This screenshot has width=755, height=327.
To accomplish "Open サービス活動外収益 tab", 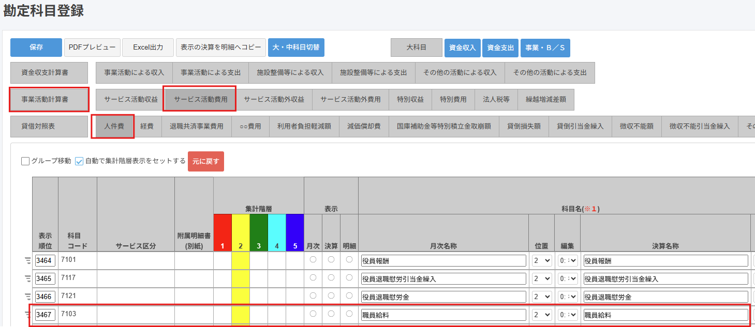I will [274, 100].
